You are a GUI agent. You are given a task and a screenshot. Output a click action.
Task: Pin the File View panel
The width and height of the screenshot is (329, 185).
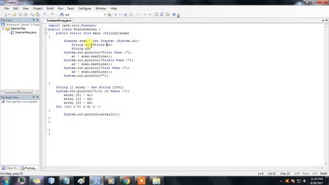pos(33,20)
